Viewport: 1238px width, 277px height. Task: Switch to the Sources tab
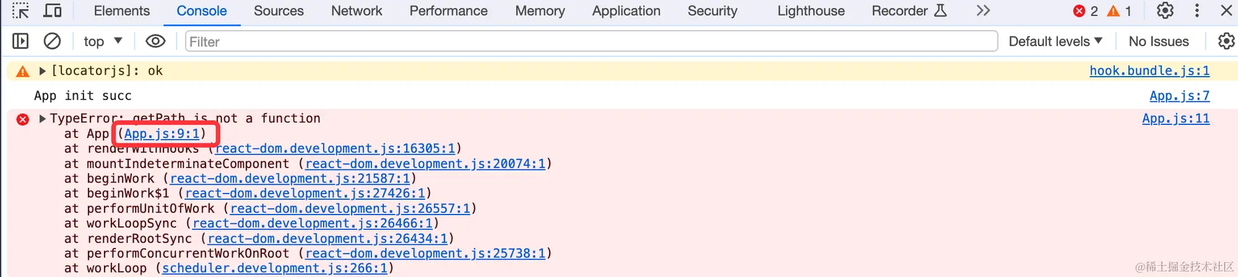click(279, 11)
